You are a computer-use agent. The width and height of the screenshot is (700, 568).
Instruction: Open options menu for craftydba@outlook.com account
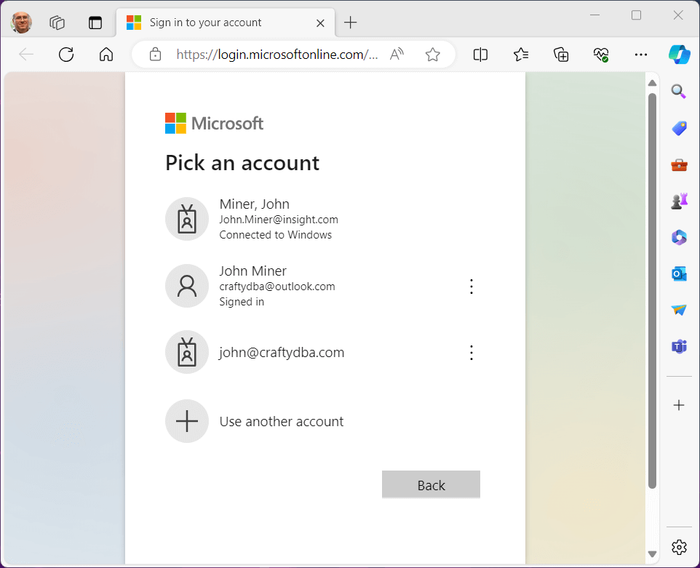pyautogui.click(x=472, y=287)
